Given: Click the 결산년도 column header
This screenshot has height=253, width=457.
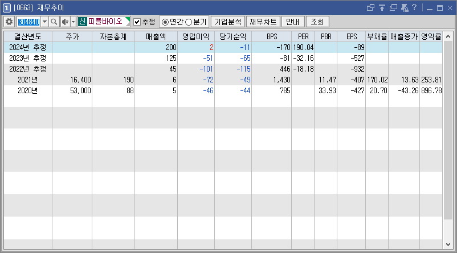Looking at the screenshot, I should pyautogui.click(x=28, y=36).
